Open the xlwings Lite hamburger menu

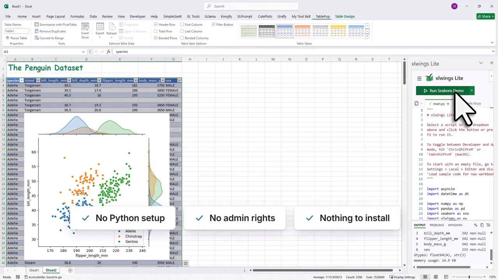[419, 78]
